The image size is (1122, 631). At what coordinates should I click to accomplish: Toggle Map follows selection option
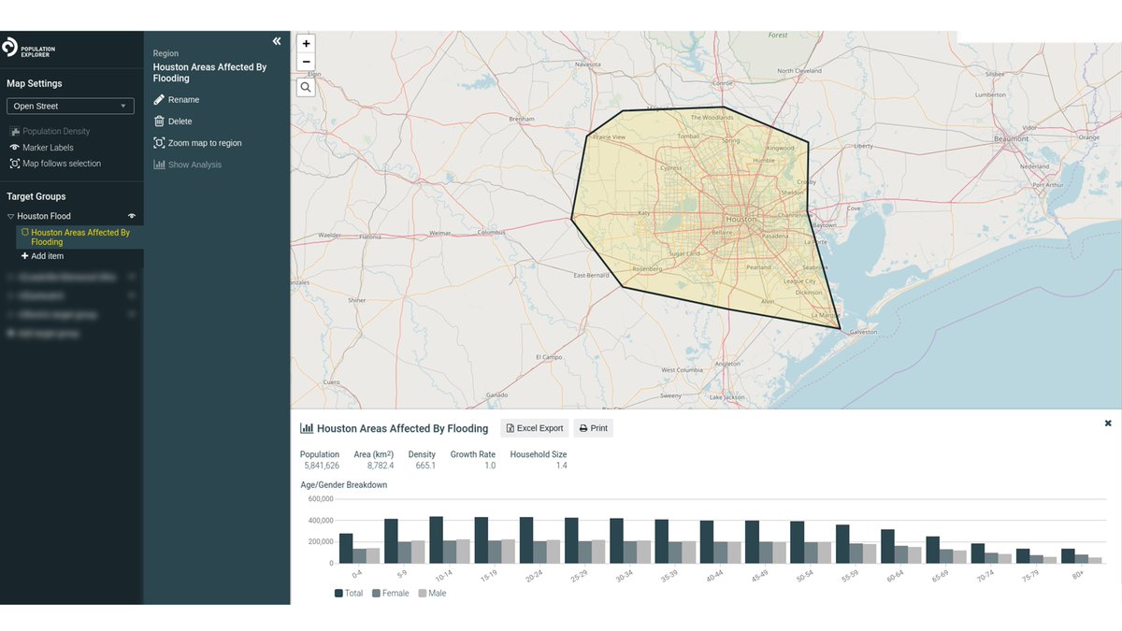(x=55, y=164)
